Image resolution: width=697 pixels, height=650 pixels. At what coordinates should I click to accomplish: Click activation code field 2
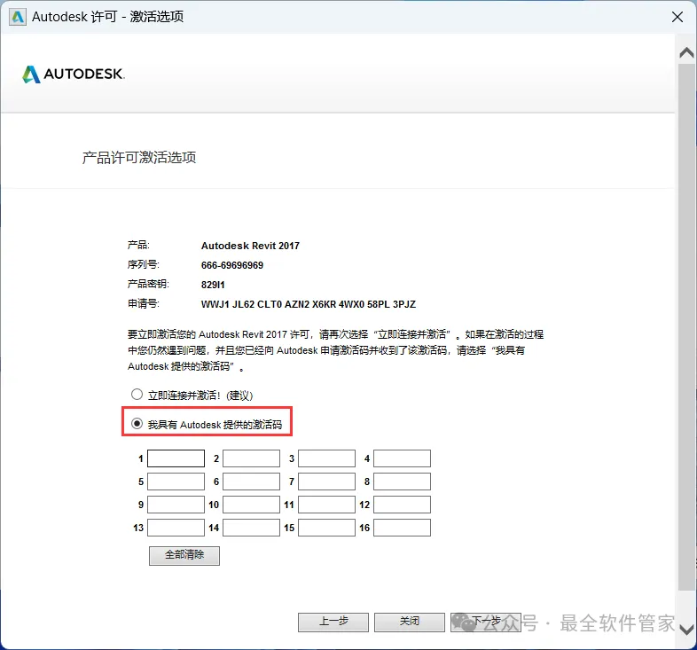coord(251,458)
